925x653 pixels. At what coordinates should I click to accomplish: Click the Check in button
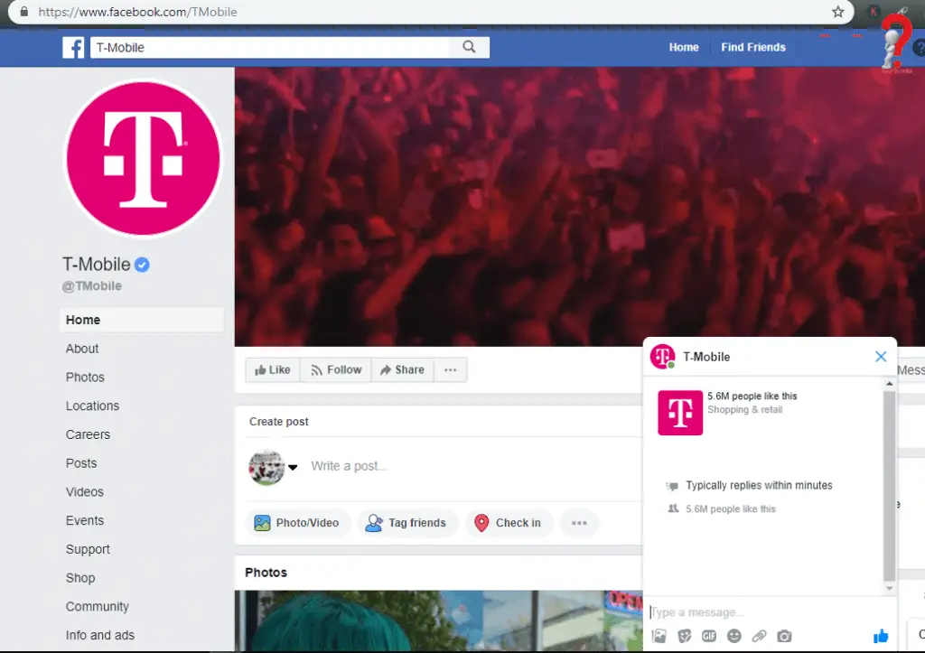pos(509,523)
